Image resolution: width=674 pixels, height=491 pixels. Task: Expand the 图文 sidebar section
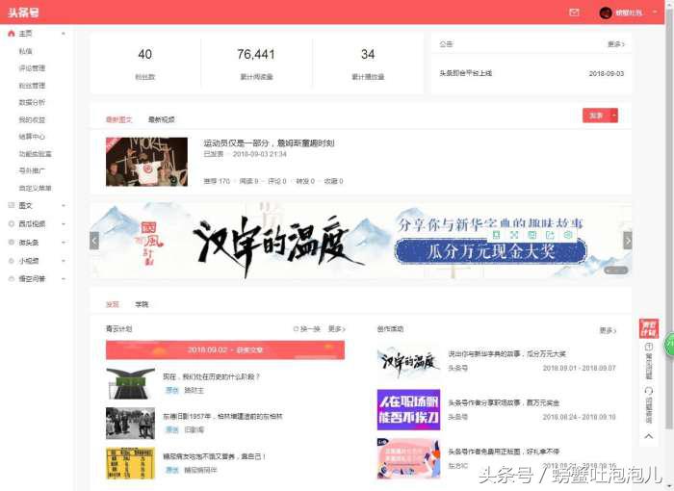[64, 205]
